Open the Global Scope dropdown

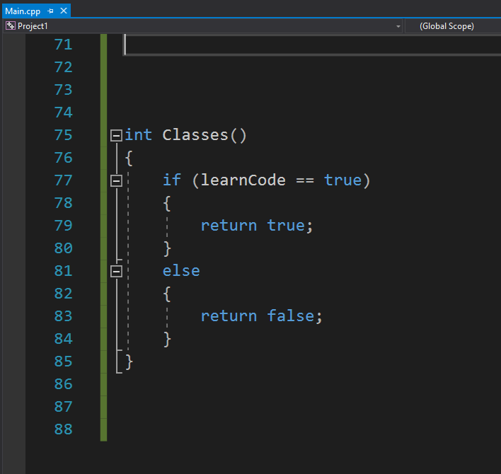coord(453,26)
